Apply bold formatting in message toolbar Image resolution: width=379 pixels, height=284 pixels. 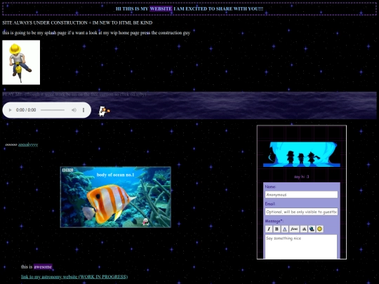(277, 229)
